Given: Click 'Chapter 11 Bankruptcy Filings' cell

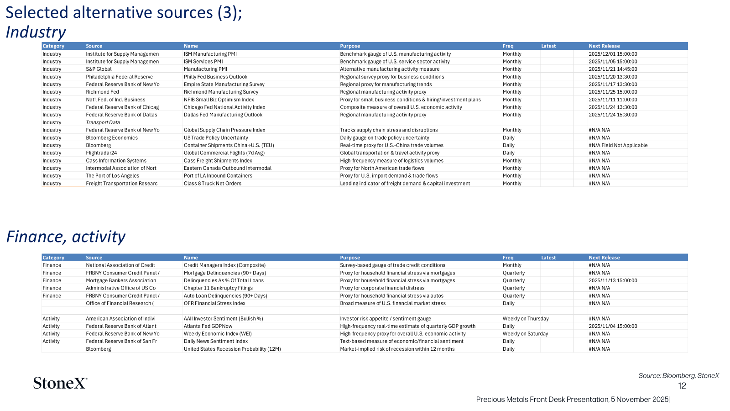Looking at the screenshot, I should pyautogui.click(x=218, y=288).
